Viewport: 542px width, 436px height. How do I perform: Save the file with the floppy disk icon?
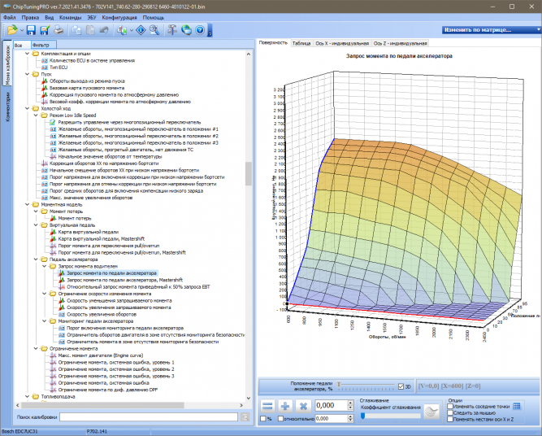(31, 30)
